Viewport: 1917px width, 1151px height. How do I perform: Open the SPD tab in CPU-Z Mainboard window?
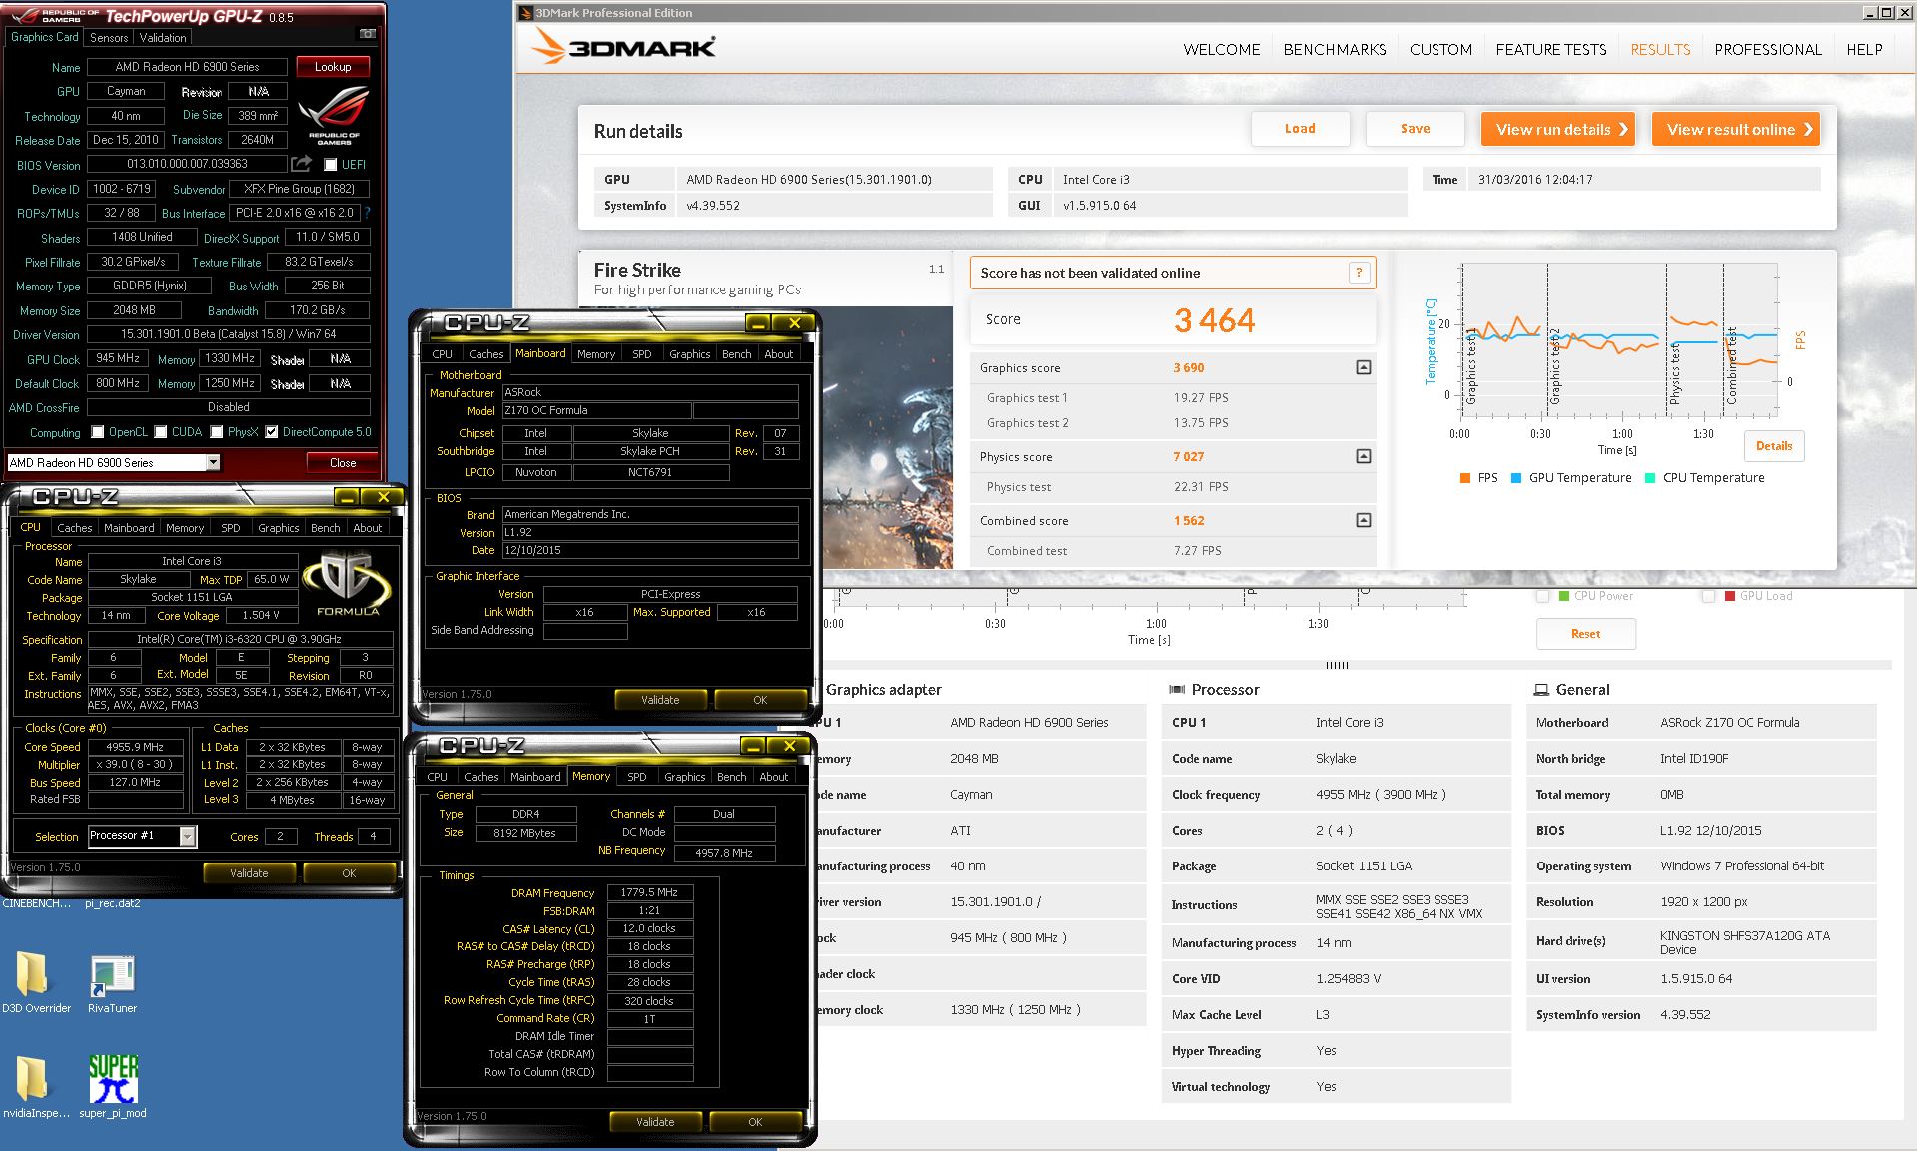pyautogui.click(x=642, y=354)
